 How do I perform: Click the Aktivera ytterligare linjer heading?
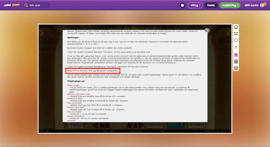tap(79, 94)
